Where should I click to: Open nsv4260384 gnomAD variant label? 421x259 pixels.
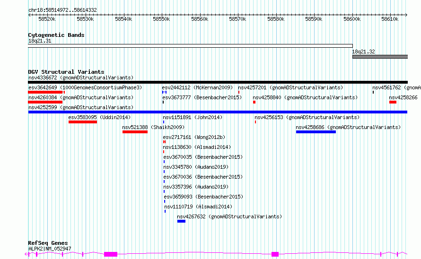81,98
